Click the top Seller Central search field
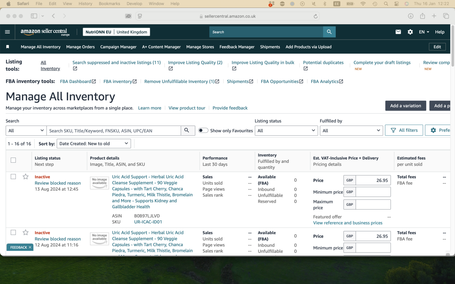This screenshot has width=455, height=284. point(266,32)
